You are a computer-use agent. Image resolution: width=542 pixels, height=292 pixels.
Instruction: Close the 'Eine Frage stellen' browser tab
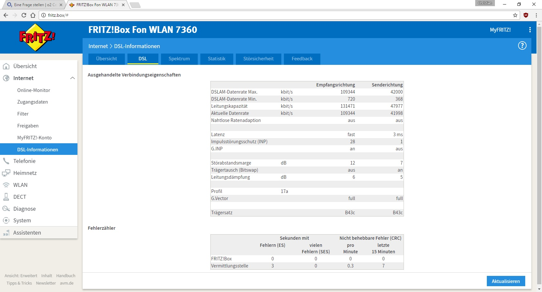pos(61,5)
